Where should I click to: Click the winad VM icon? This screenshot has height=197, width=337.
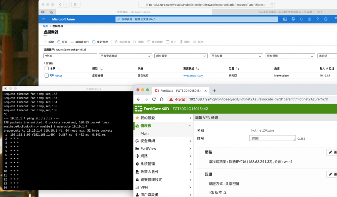click(x=52, y=76)
